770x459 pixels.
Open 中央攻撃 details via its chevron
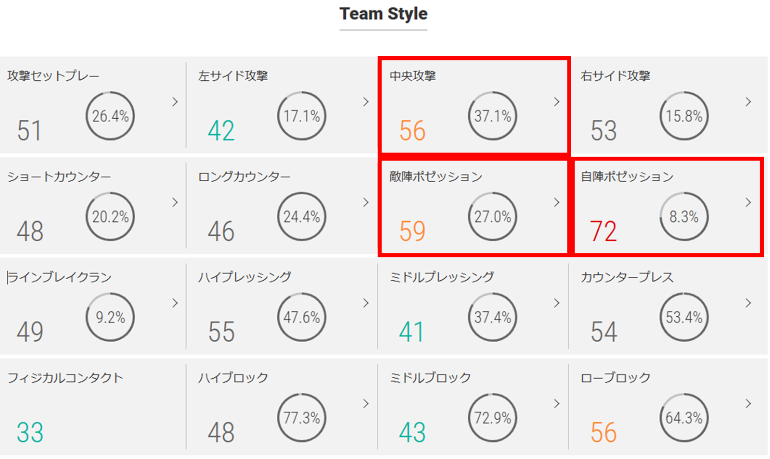[x=557, y=102]
